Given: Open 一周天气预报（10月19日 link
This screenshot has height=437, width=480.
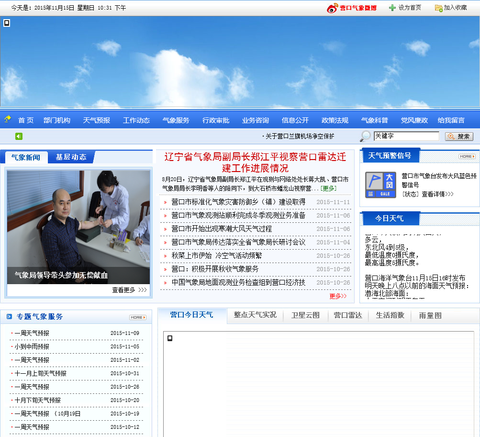Looking at the screenshot, I should click(47, 414).
